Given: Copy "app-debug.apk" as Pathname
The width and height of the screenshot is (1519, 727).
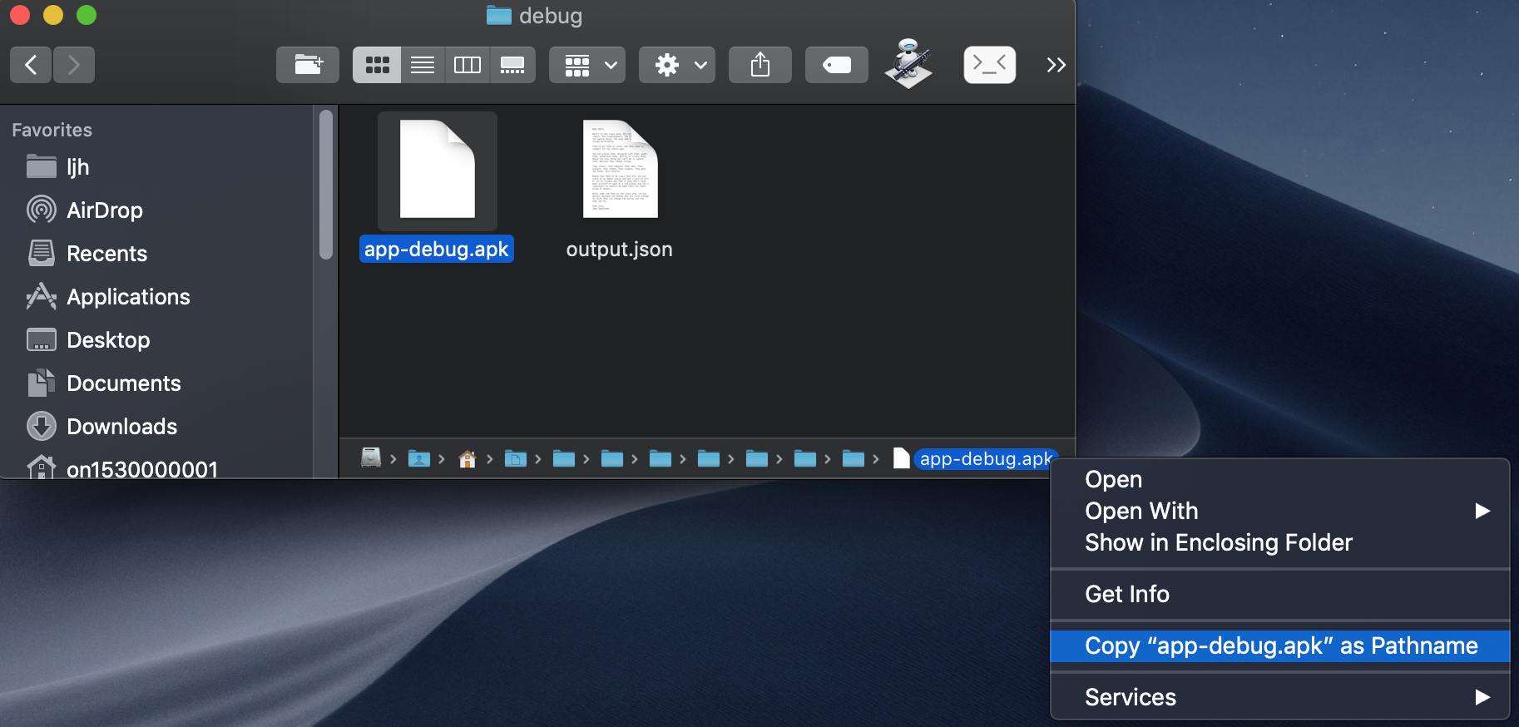Looking at the screenshot, I should tap(1279, 645).
